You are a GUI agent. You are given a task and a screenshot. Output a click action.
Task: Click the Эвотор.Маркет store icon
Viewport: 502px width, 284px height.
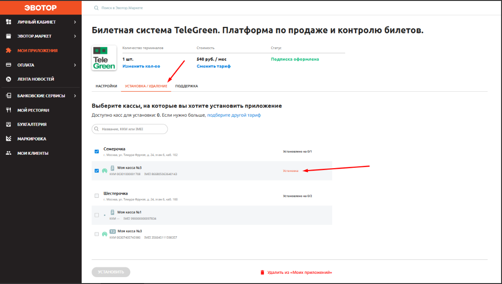(9, 36)
